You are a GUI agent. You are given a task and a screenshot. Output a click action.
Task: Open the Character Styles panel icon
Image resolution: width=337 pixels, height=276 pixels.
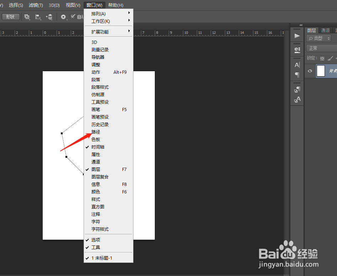tap(297, 100)
